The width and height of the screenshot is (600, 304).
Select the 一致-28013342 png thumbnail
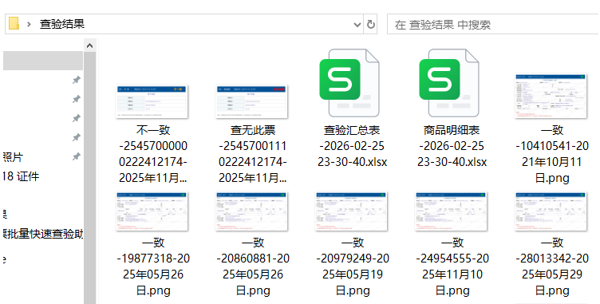pos(551,211)
